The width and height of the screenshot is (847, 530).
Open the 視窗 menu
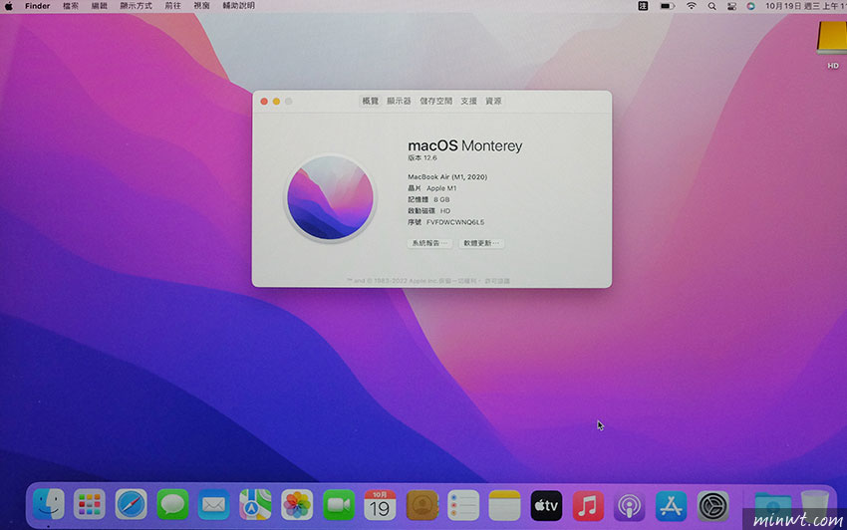click(201, 6)
